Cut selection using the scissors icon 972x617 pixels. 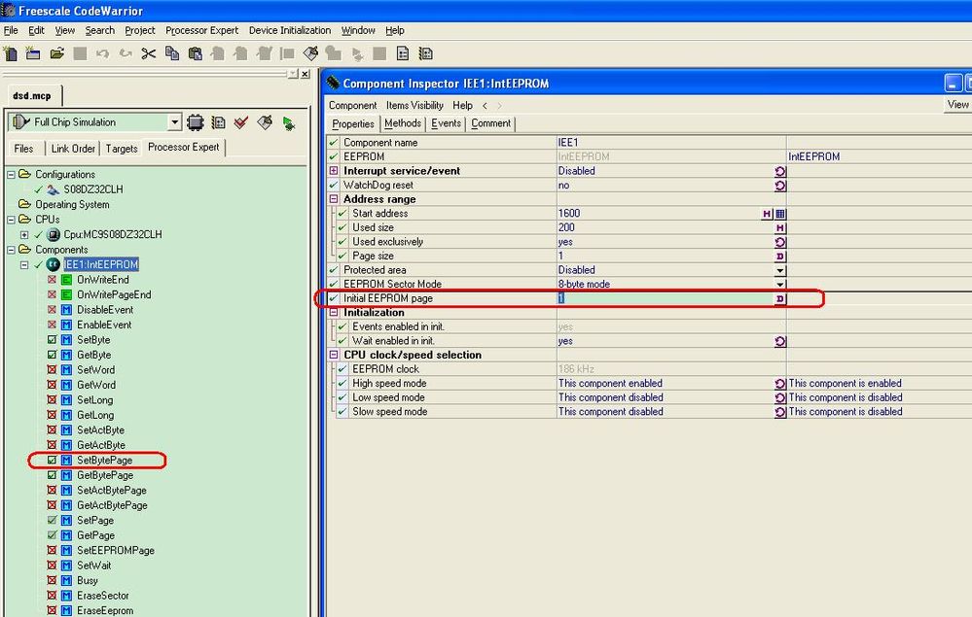pyautogui.click(x=149, y=53)
